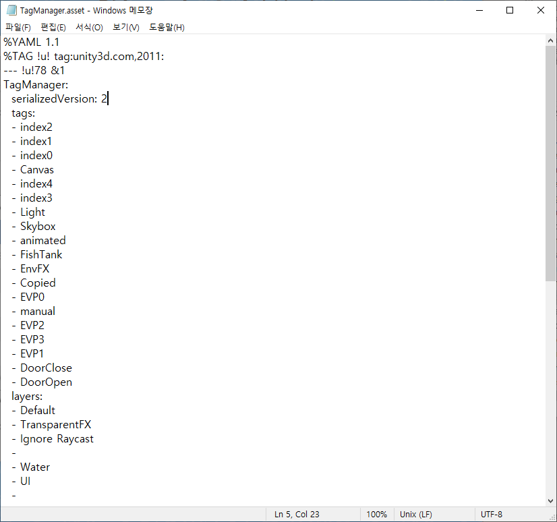The image size is (557, 522).
Task: Click the Notepad app icon in title bar
Action: [11, 10]
